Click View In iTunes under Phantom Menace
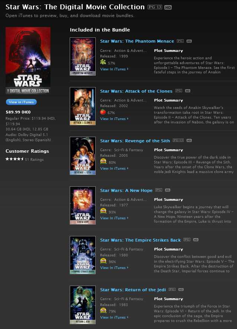Screen dimensions: 237x329 pyautogui.click(x=114, y=69)
